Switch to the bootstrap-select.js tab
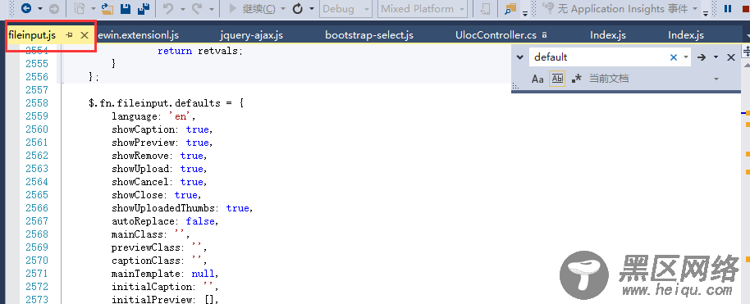The height and width of the screenshot is (304, 750). click(x=369, y=35)
